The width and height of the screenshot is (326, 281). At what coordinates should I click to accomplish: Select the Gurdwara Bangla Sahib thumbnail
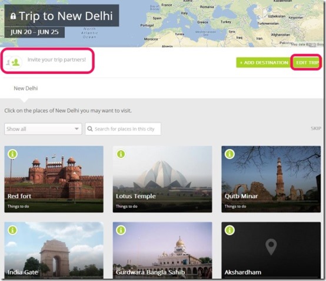coord(162,250)
